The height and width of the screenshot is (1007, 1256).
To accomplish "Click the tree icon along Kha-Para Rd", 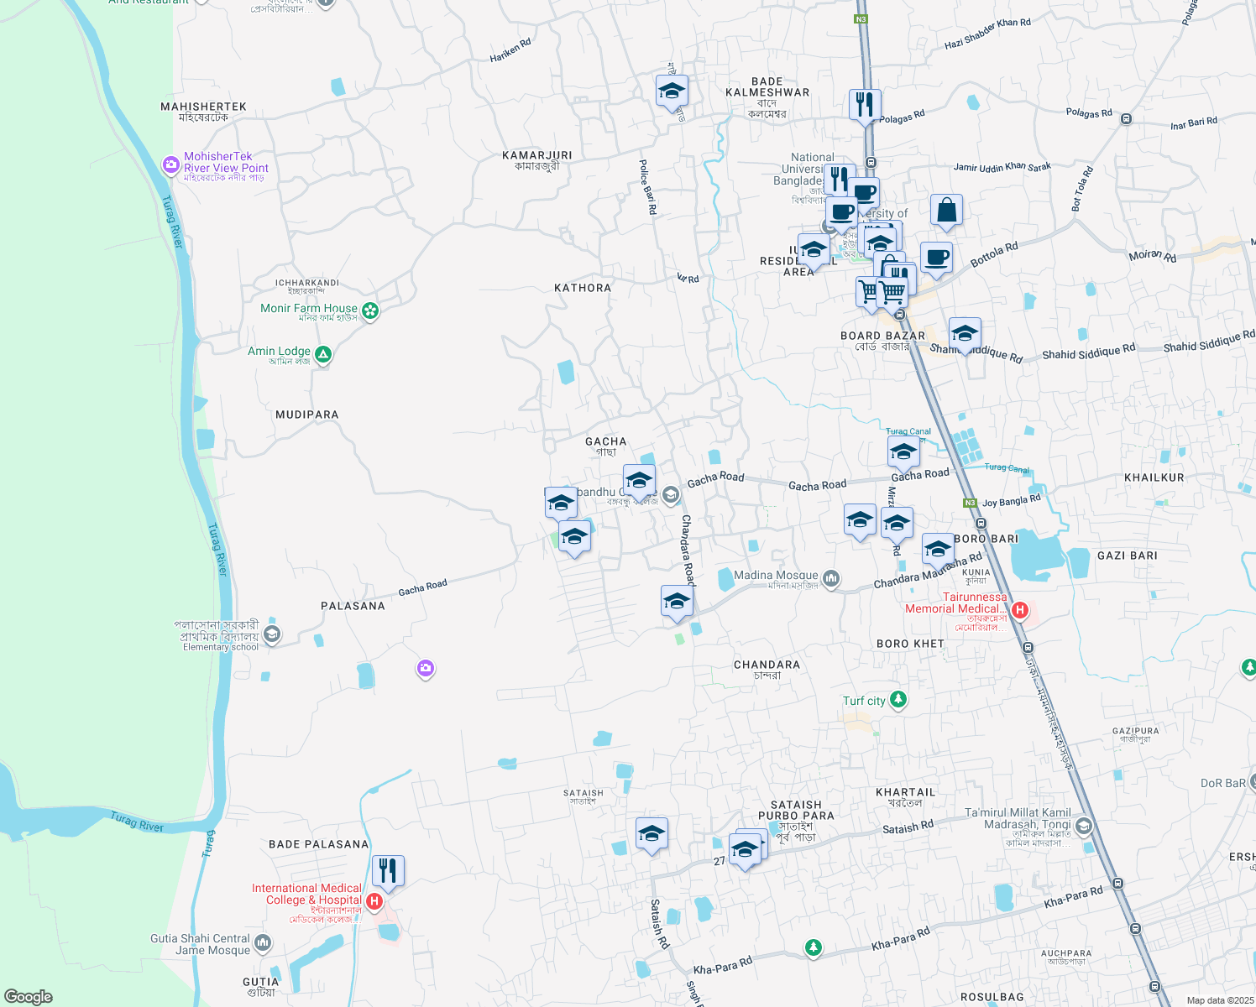I will coord(814,945).
